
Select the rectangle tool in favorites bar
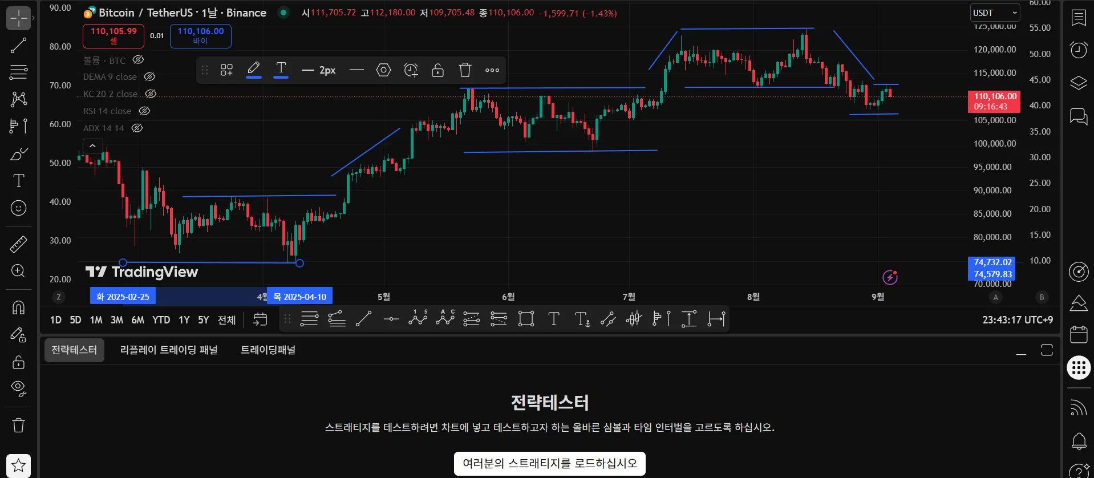coord(526,319)
